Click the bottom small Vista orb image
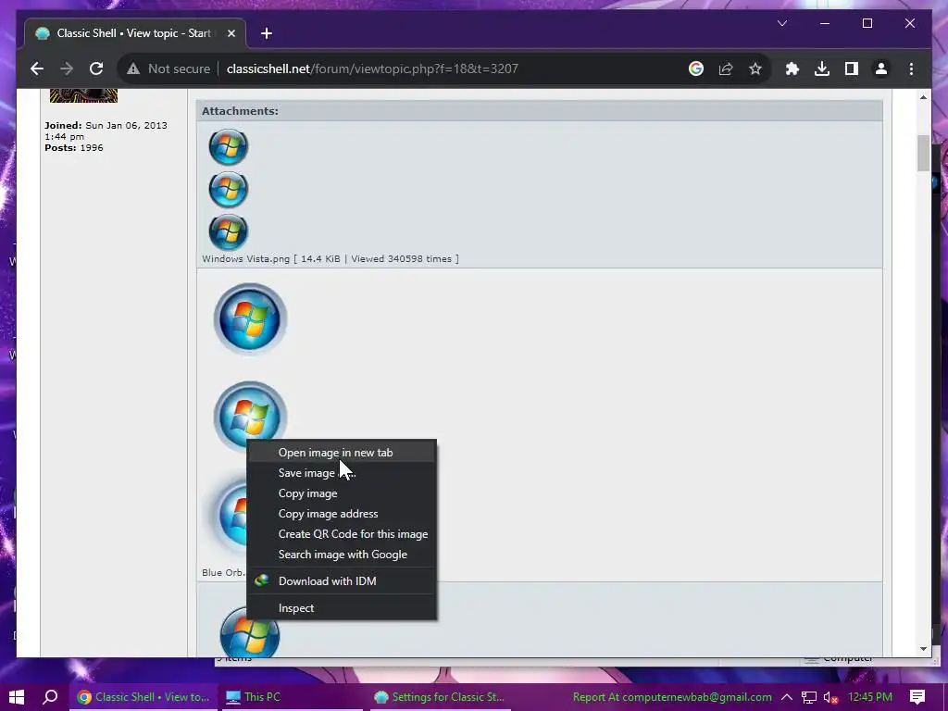 [228, 231]
